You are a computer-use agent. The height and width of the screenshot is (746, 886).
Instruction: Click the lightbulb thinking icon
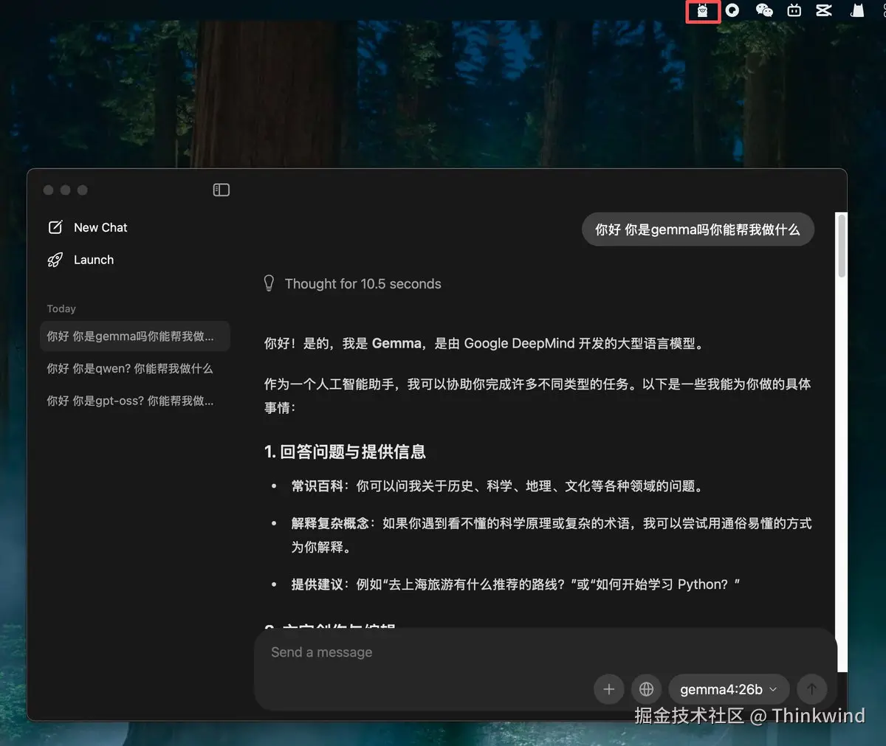[269, 283]
